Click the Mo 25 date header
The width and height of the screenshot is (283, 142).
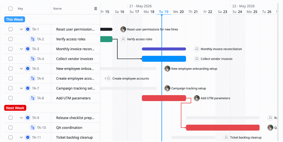pyautogui.click(x=252, y=12)
